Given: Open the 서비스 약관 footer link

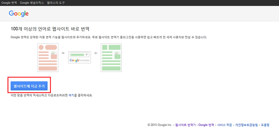Looking at the screenshot, I should coord(224,125).
